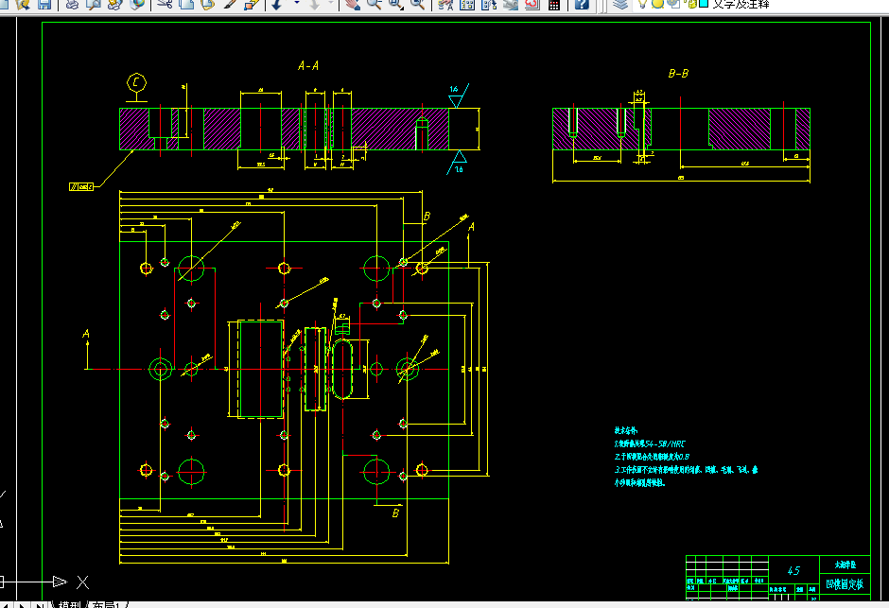Cut selection using the scissors icon
The height and width of the screenshot is (608, 889).
[165, 4]
